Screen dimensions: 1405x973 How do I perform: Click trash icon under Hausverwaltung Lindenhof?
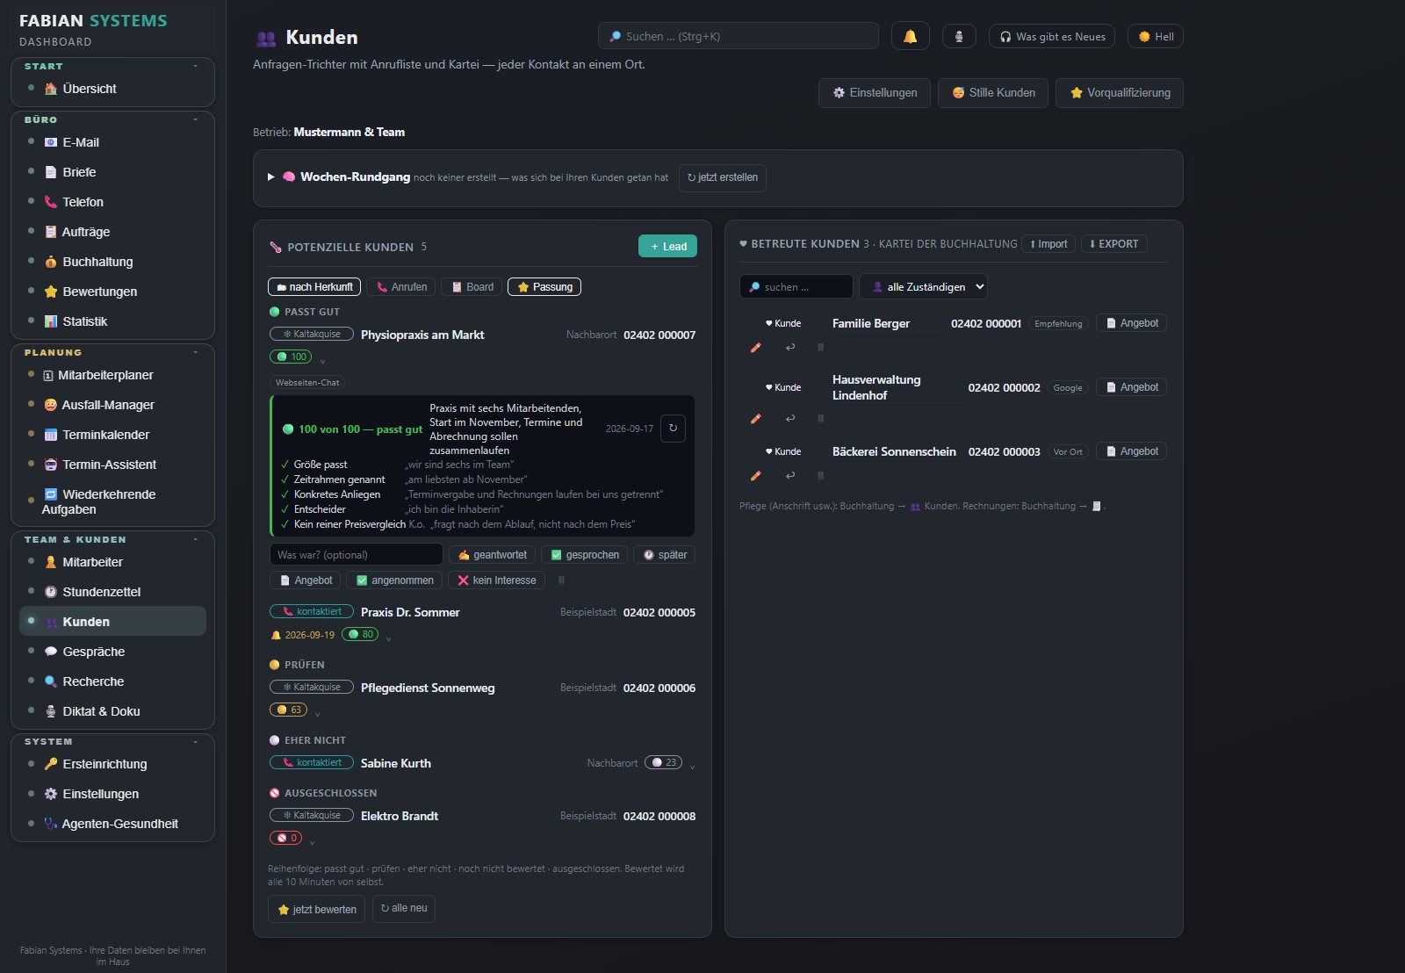click(821, 419)
